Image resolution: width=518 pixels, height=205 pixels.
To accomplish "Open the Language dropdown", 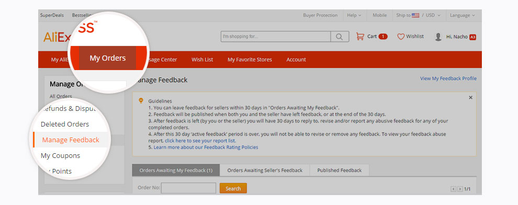I will pos(462,15).
